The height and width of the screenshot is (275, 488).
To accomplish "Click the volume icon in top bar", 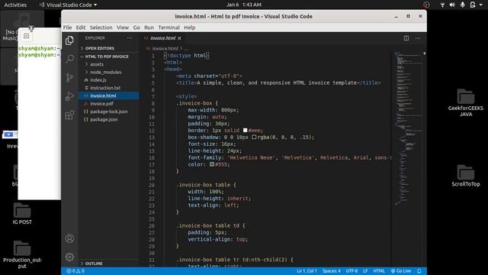I will click(452, 5).
